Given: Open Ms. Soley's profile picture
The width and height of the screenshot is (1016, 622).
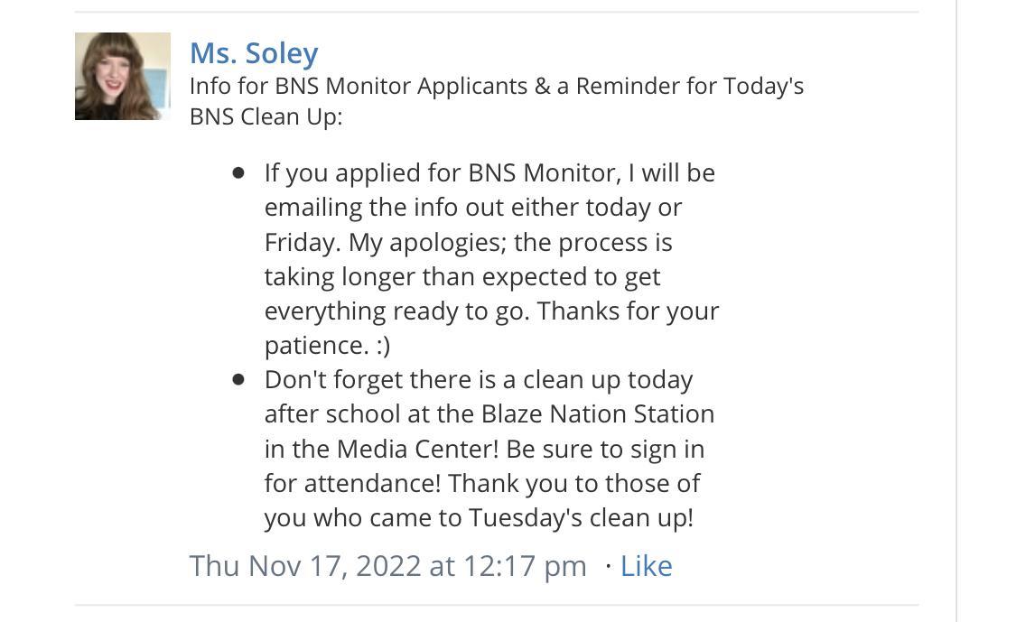Looking at the screenshot, I should click(x=122, y=77).
